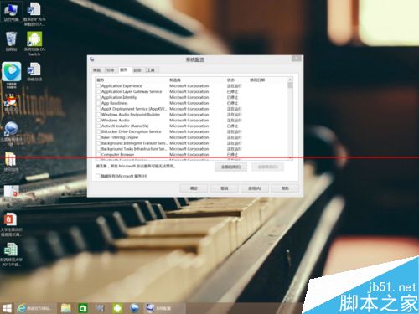Click the blue round player icon on taskbar
This screenshot has width=419, height=314.
[134, 308]
